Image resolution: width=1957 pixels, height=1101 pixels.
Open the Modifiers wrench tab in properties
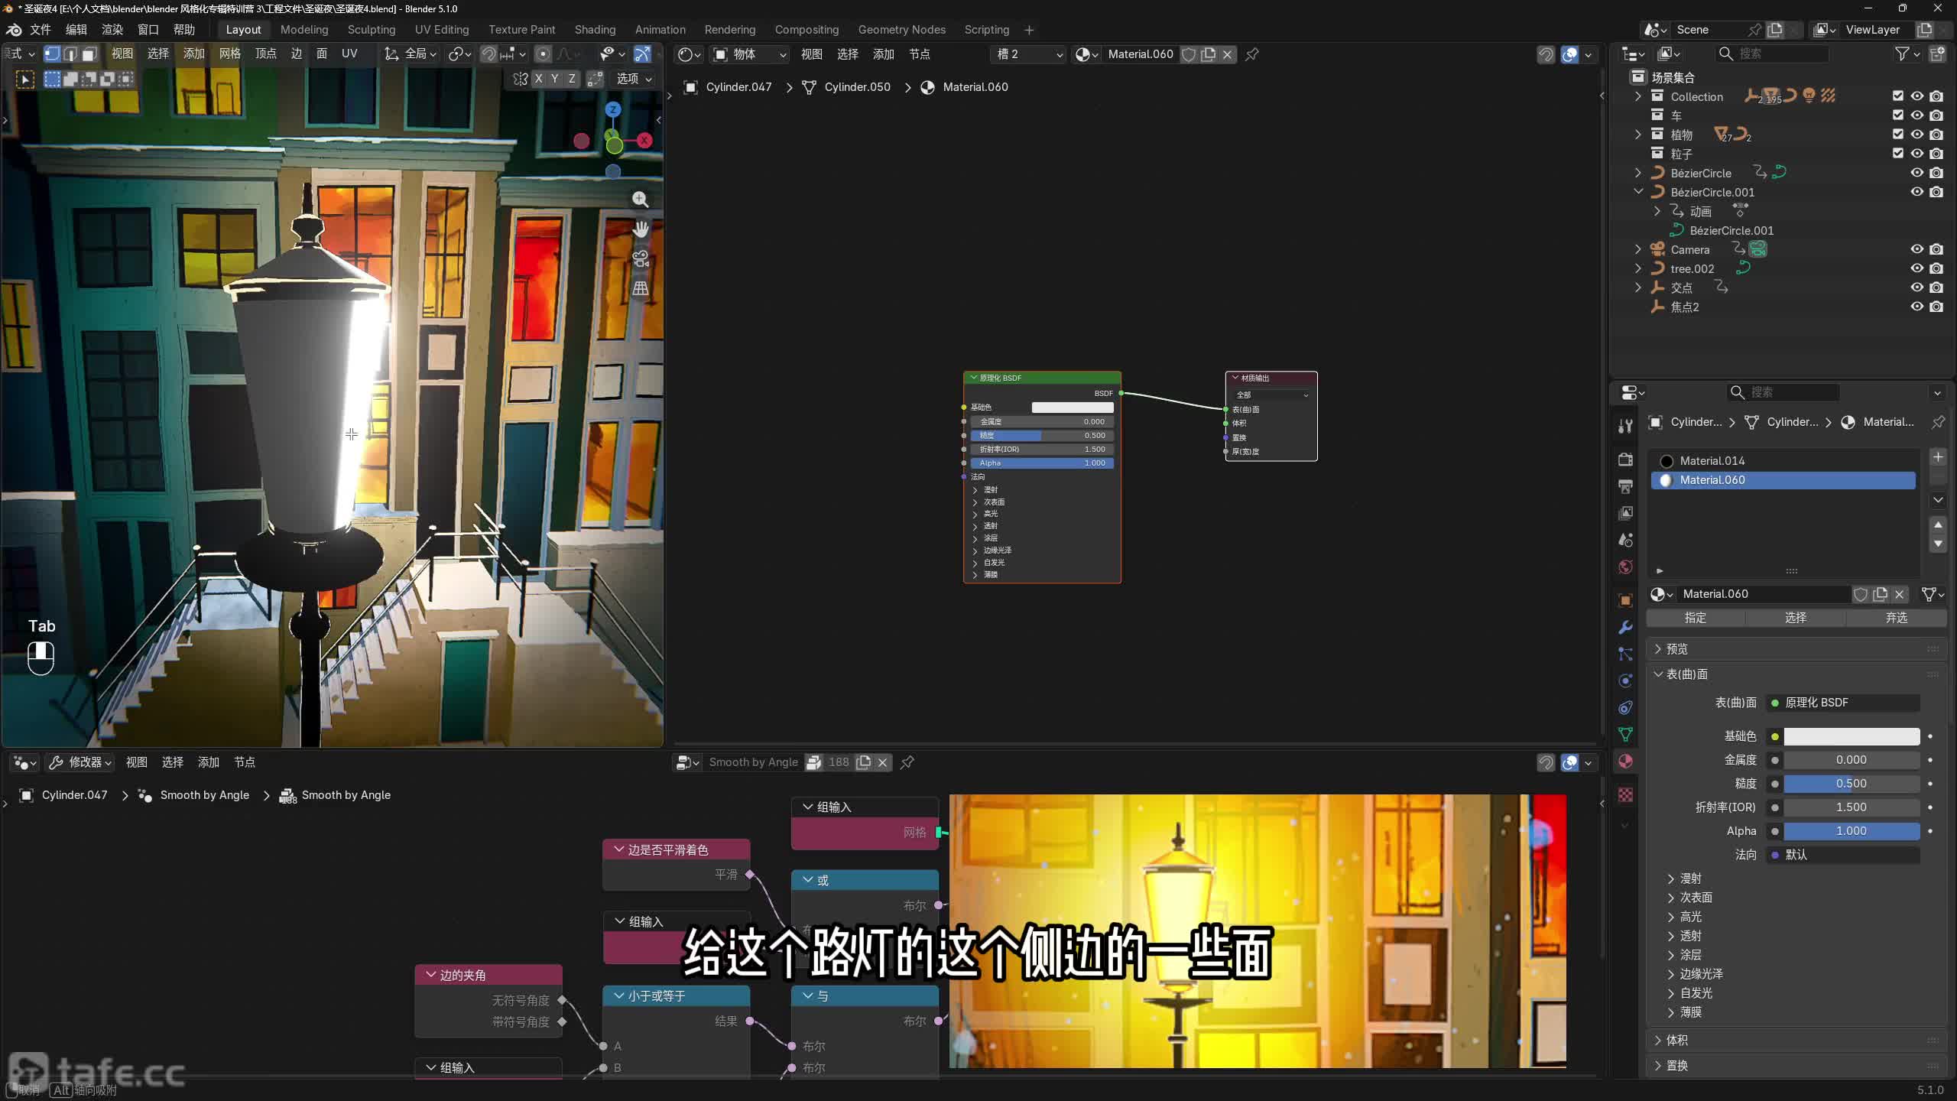pyautogui.click(x=1626, y=627)
